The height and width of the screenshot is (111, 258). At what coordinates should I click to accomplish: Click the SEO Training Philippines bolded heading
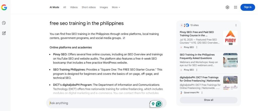tap(69, 70)
